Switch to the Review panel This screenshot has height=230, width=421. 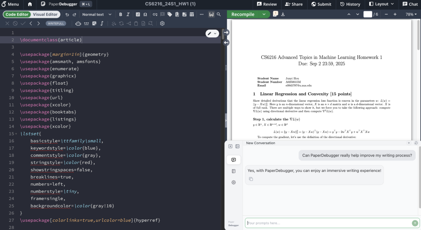268,4
